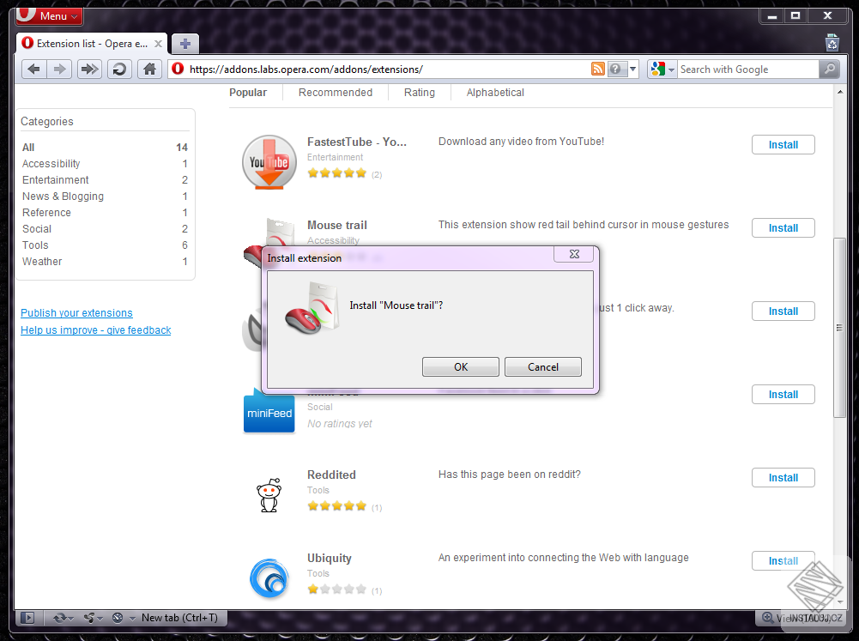Viewport: 859px width, 641px height.
Task: Open the FastestTube title link
Action: 357,142
